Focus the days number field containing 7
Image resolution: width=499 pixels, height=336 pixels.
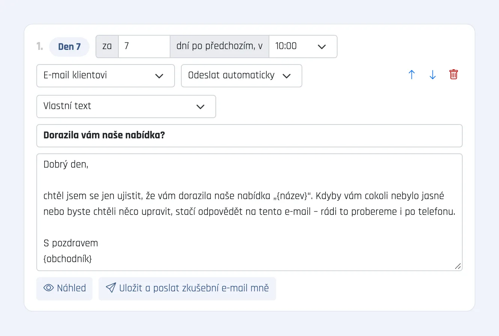point(144,46)
